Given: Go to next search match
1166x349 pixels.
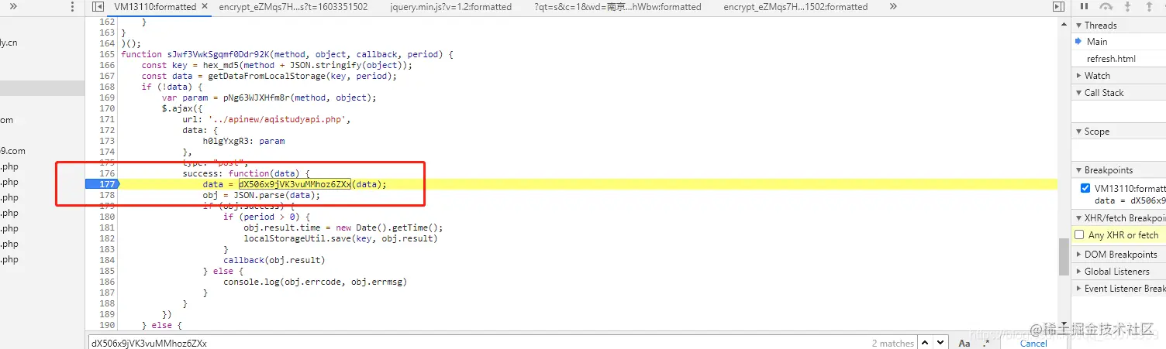Looking at the screenshot, I should point(940,343).
